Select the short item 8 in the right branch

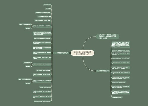118,82
